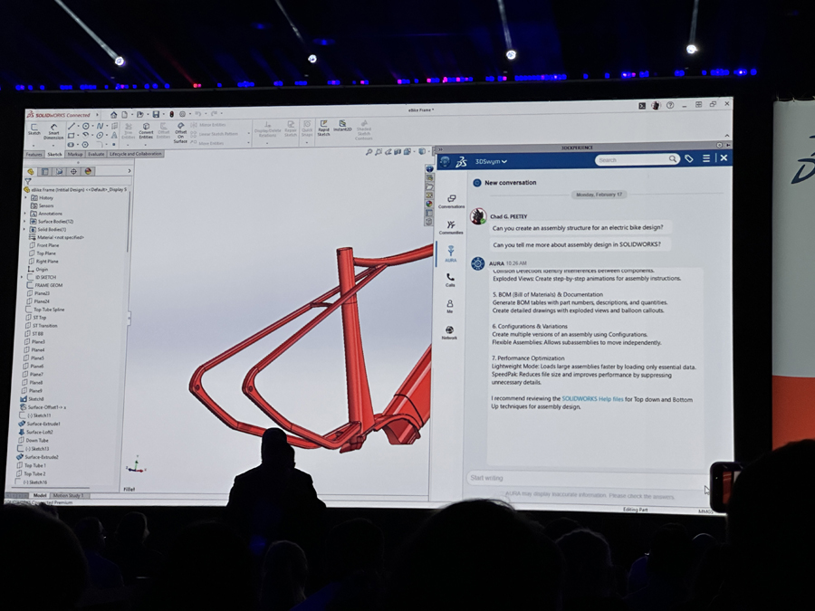Follow the SOLIDWORKS Help files link
The height and width of the screenshot is (611, 815).
pyautogui.click(x=592, y=398)
